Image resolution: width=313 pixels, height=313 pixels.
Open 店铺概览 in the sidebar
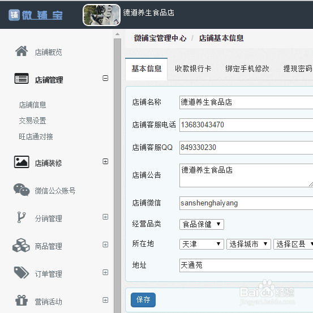48,52
